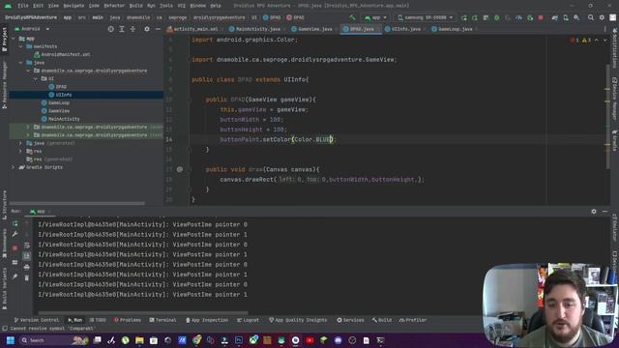The height and width of the screenshot is (348, 619).
Task: Hide the Project panel with minus icon
Action: click(x=158, y=29)
